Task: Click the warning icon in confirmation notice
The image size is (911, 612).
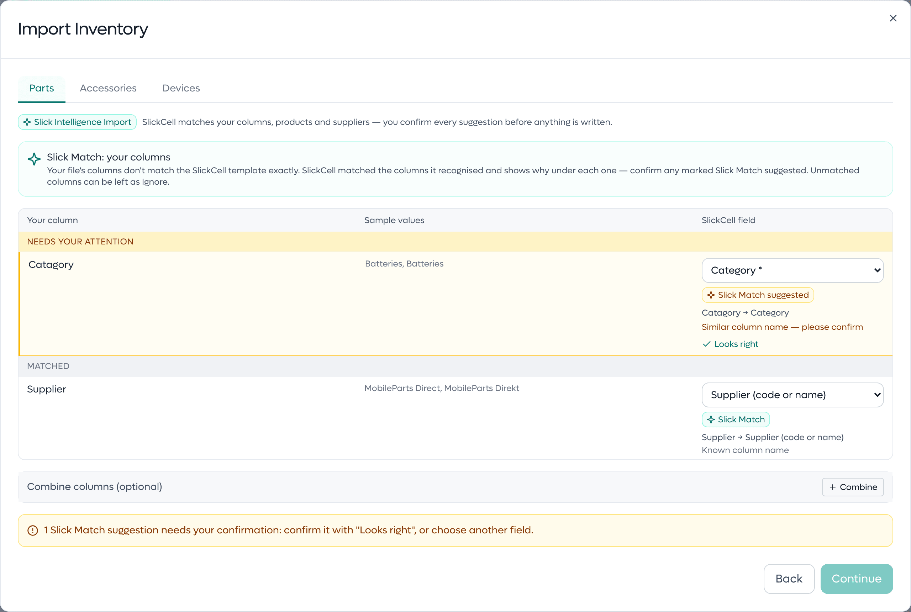Action: [33, 531]
